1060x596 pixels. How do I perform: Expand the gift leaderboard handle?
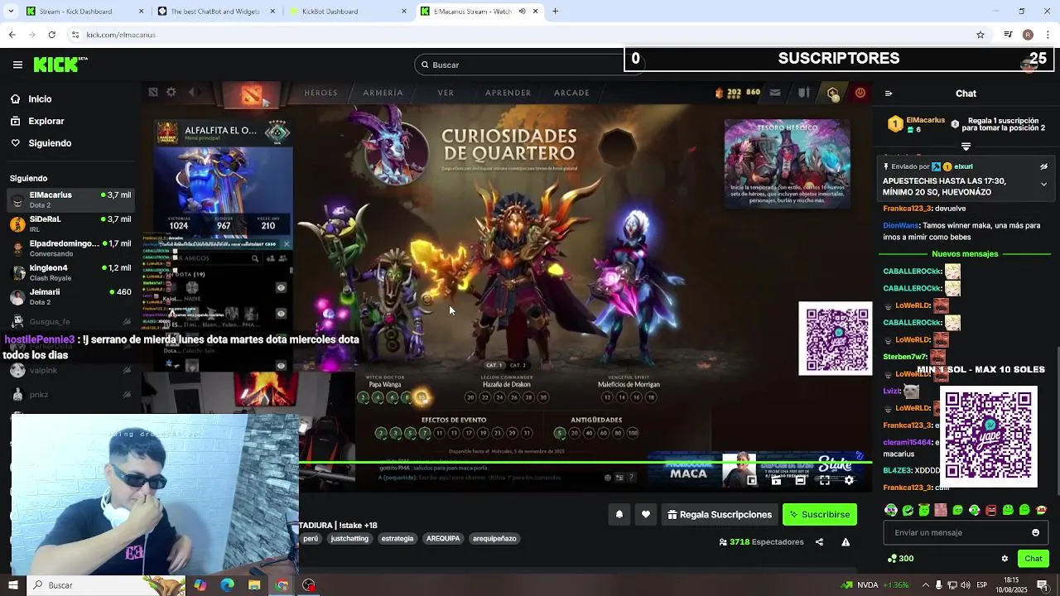966,147
